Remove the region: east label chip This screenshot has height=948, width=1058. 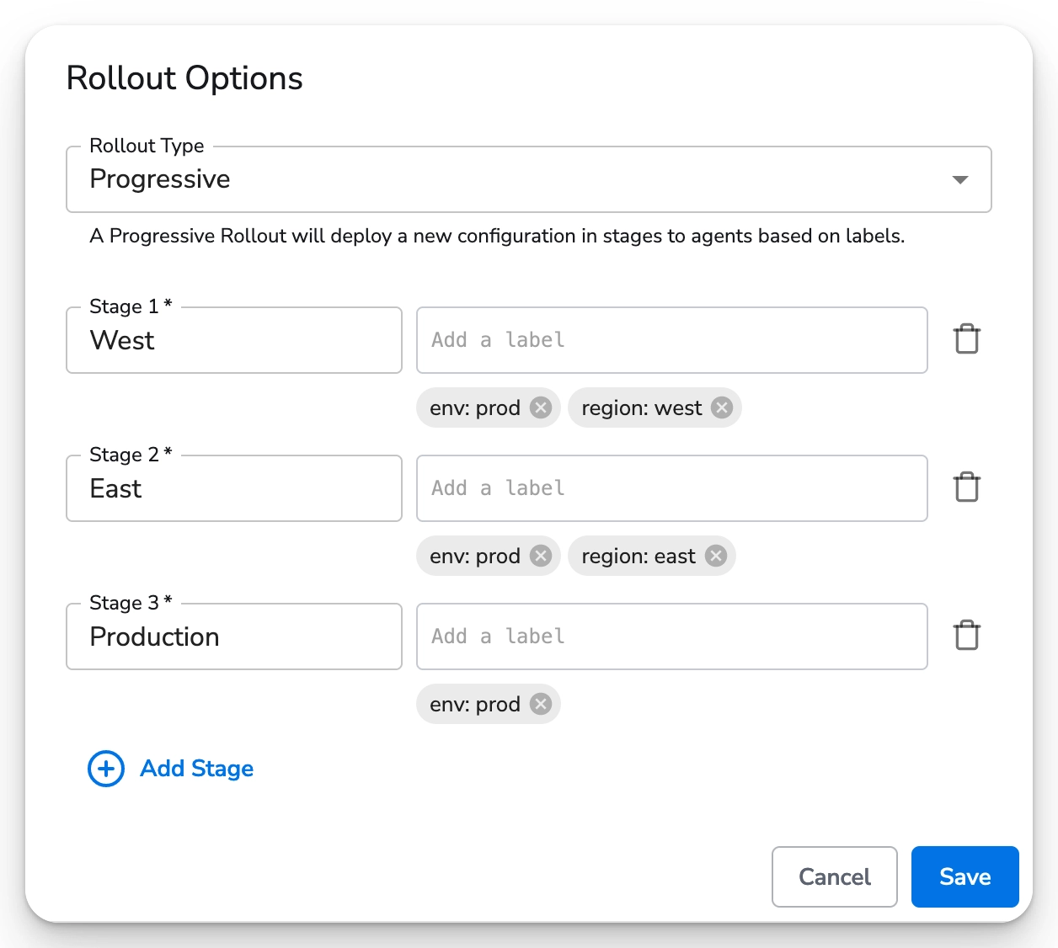coord(715,556)
